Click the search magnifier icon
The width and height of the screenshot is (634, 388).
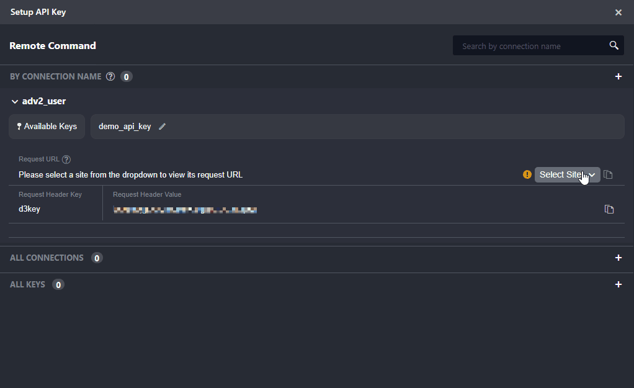[x=614, y=45]
